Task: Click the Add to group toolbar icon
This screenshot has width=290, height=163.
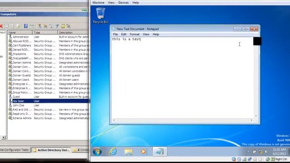Action: pyautogui.click(x=68, y=26)
